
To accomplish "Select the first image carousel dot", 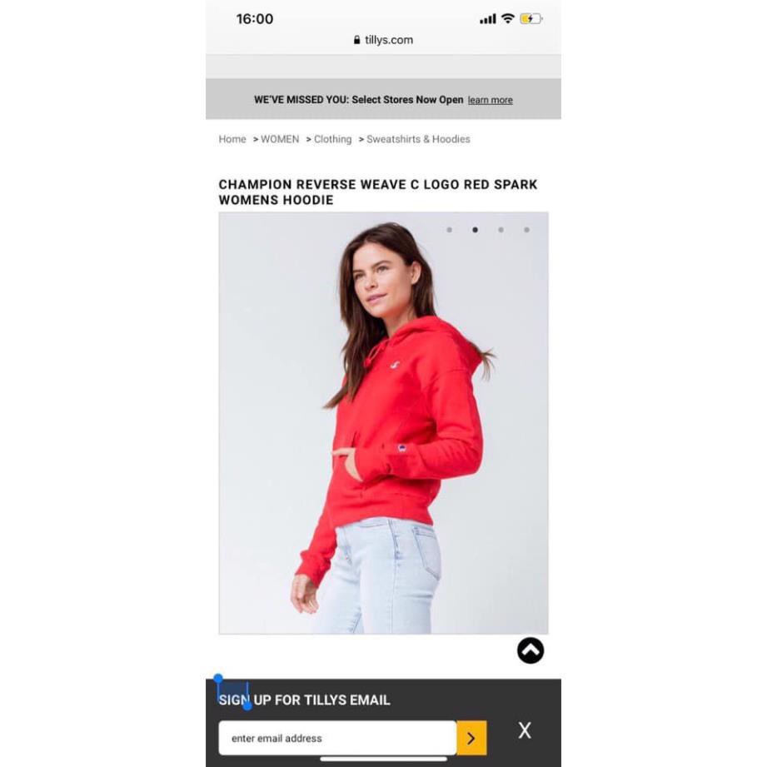I will 449,230.
